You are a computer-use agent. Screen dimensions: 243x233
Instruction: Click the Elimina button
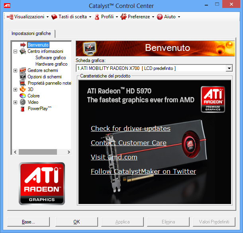click(168, 222)
